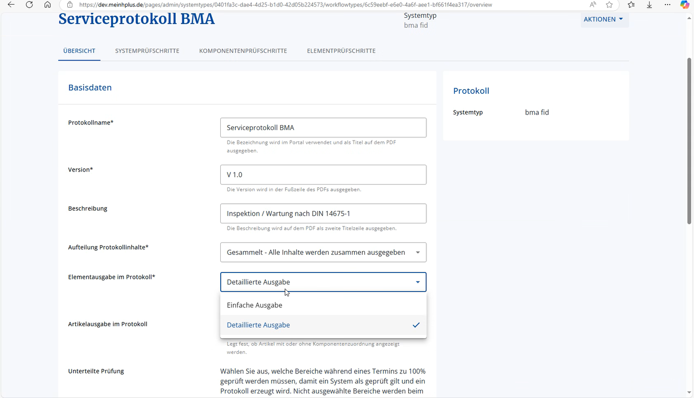The width and height of the screenshot is (694, 398).
Task: Open browser downloads icon
Action: (649, 5)
